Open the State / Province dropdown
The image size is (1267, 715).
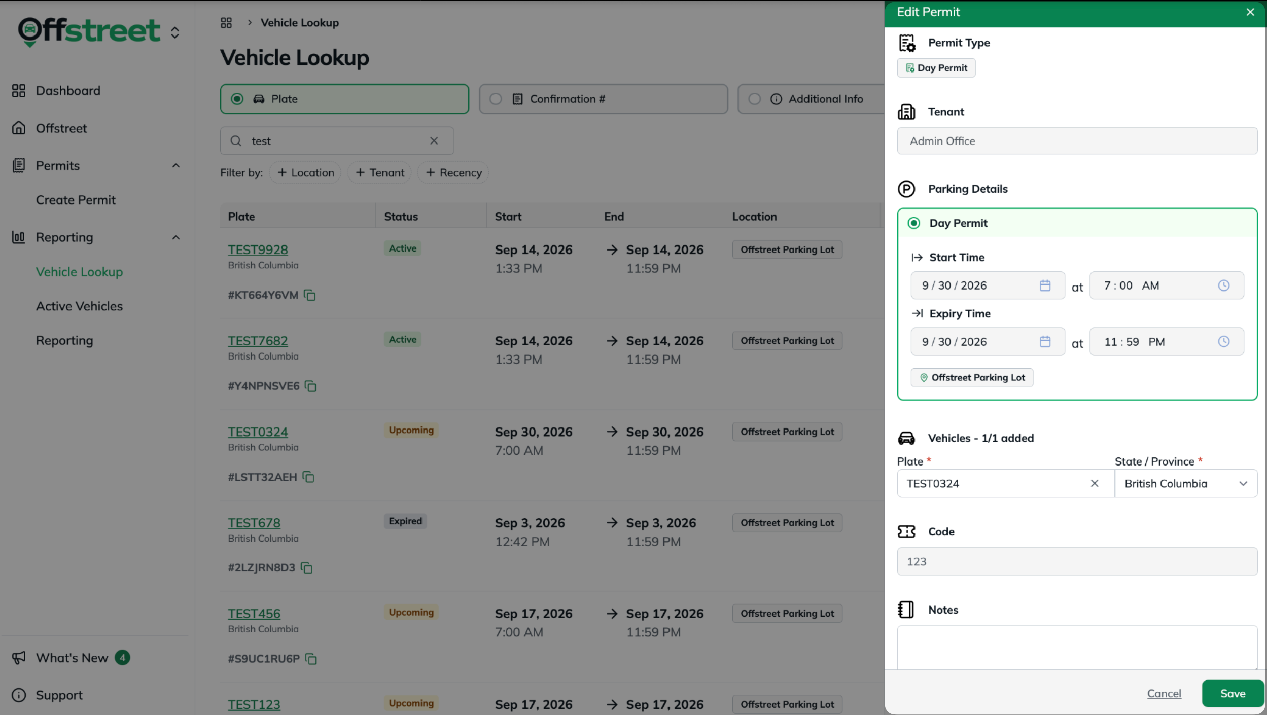pyautogui.click(x=1186, y=484)
